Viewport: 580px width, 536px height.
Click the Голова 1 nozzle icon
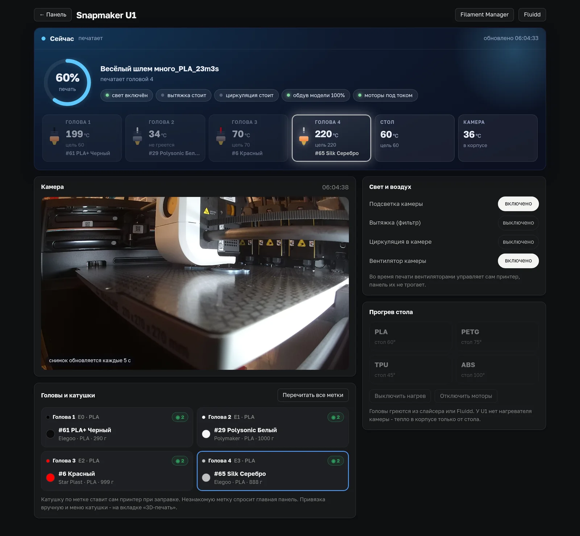pos(54,136)
